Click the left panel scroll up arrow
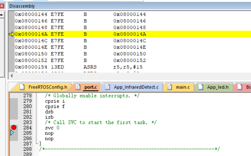 click(x=2, y=15)
